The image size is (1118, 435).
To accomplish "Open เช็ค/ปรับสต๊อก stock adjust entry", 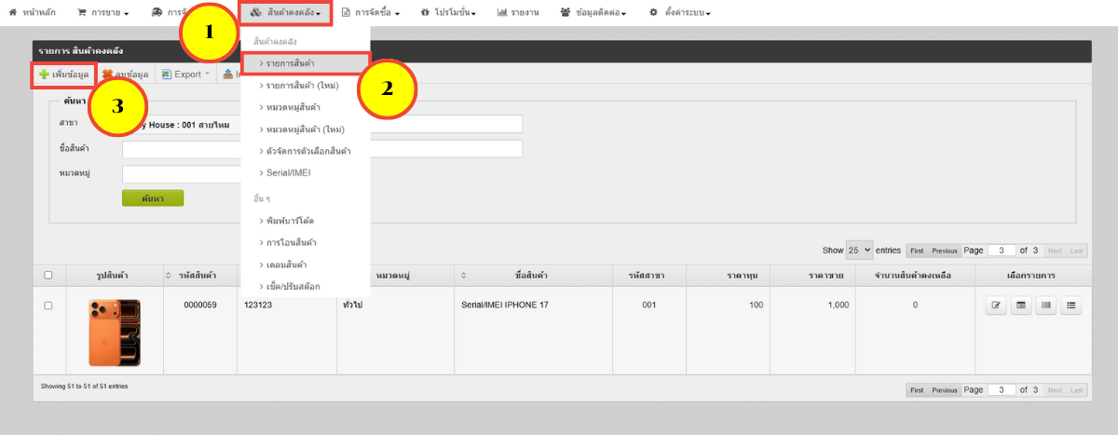I will [290, 287].
